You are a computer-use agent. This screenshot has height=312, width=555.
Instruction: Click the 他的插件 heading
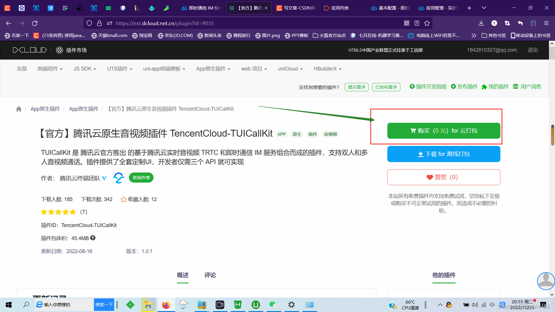(444, 275)
